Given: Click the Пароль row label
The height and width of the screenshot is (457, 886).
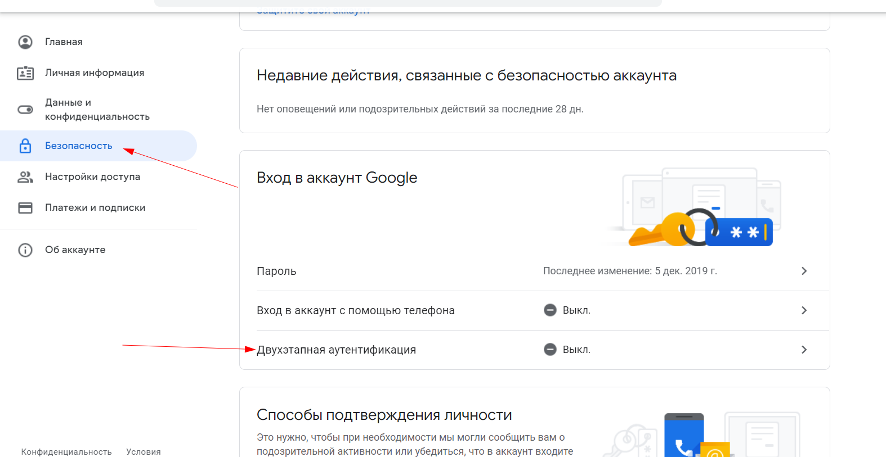Looking at the screenshot, I should click(x=276, y=271).
